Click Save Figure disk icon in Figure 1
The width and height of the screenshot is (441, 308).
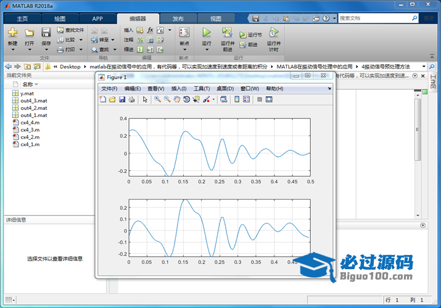coord(122,99)
